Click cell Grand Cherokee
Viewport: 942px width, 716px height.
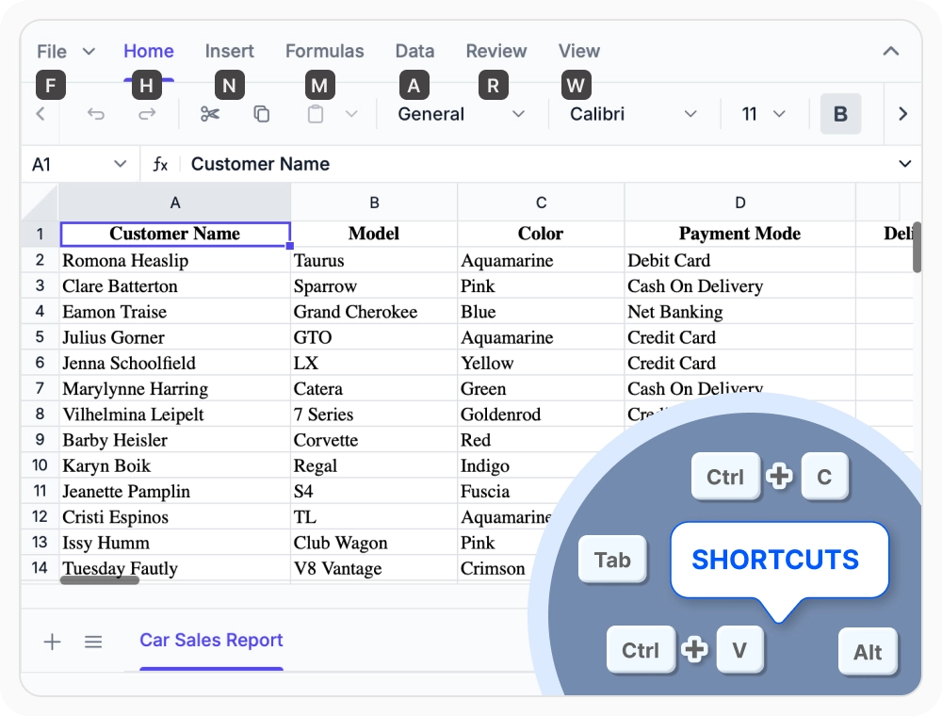coord(374,312)
